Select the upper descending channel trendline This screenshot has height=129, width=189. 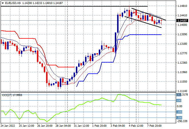point(149,14)
